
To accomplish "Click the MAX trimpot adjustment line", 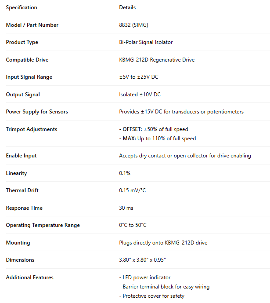I will tap(158, 139).
